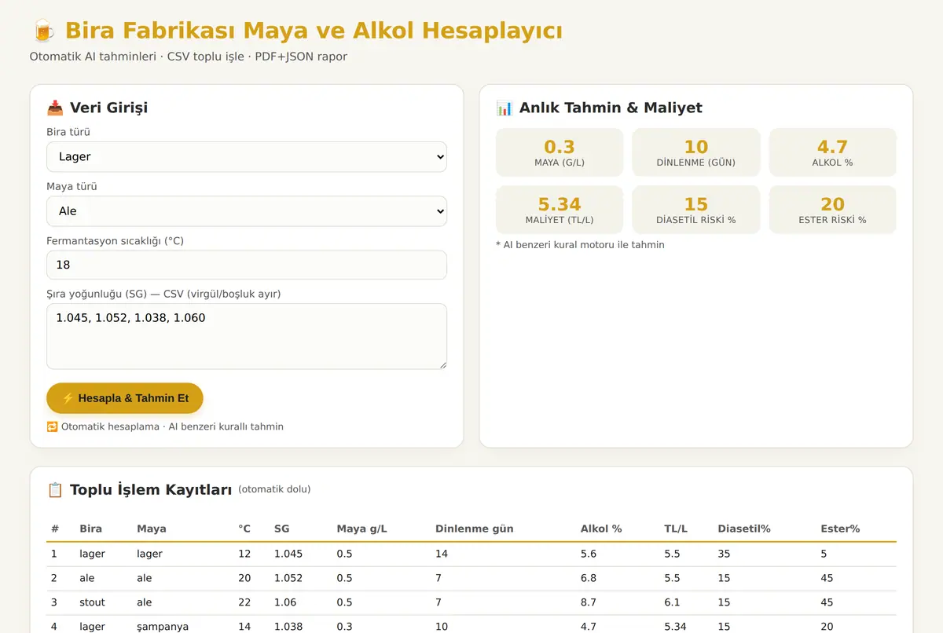This screenshot has width=943, height=633.
Task: Click the Ester% column header
Action: tap(840, 529)
